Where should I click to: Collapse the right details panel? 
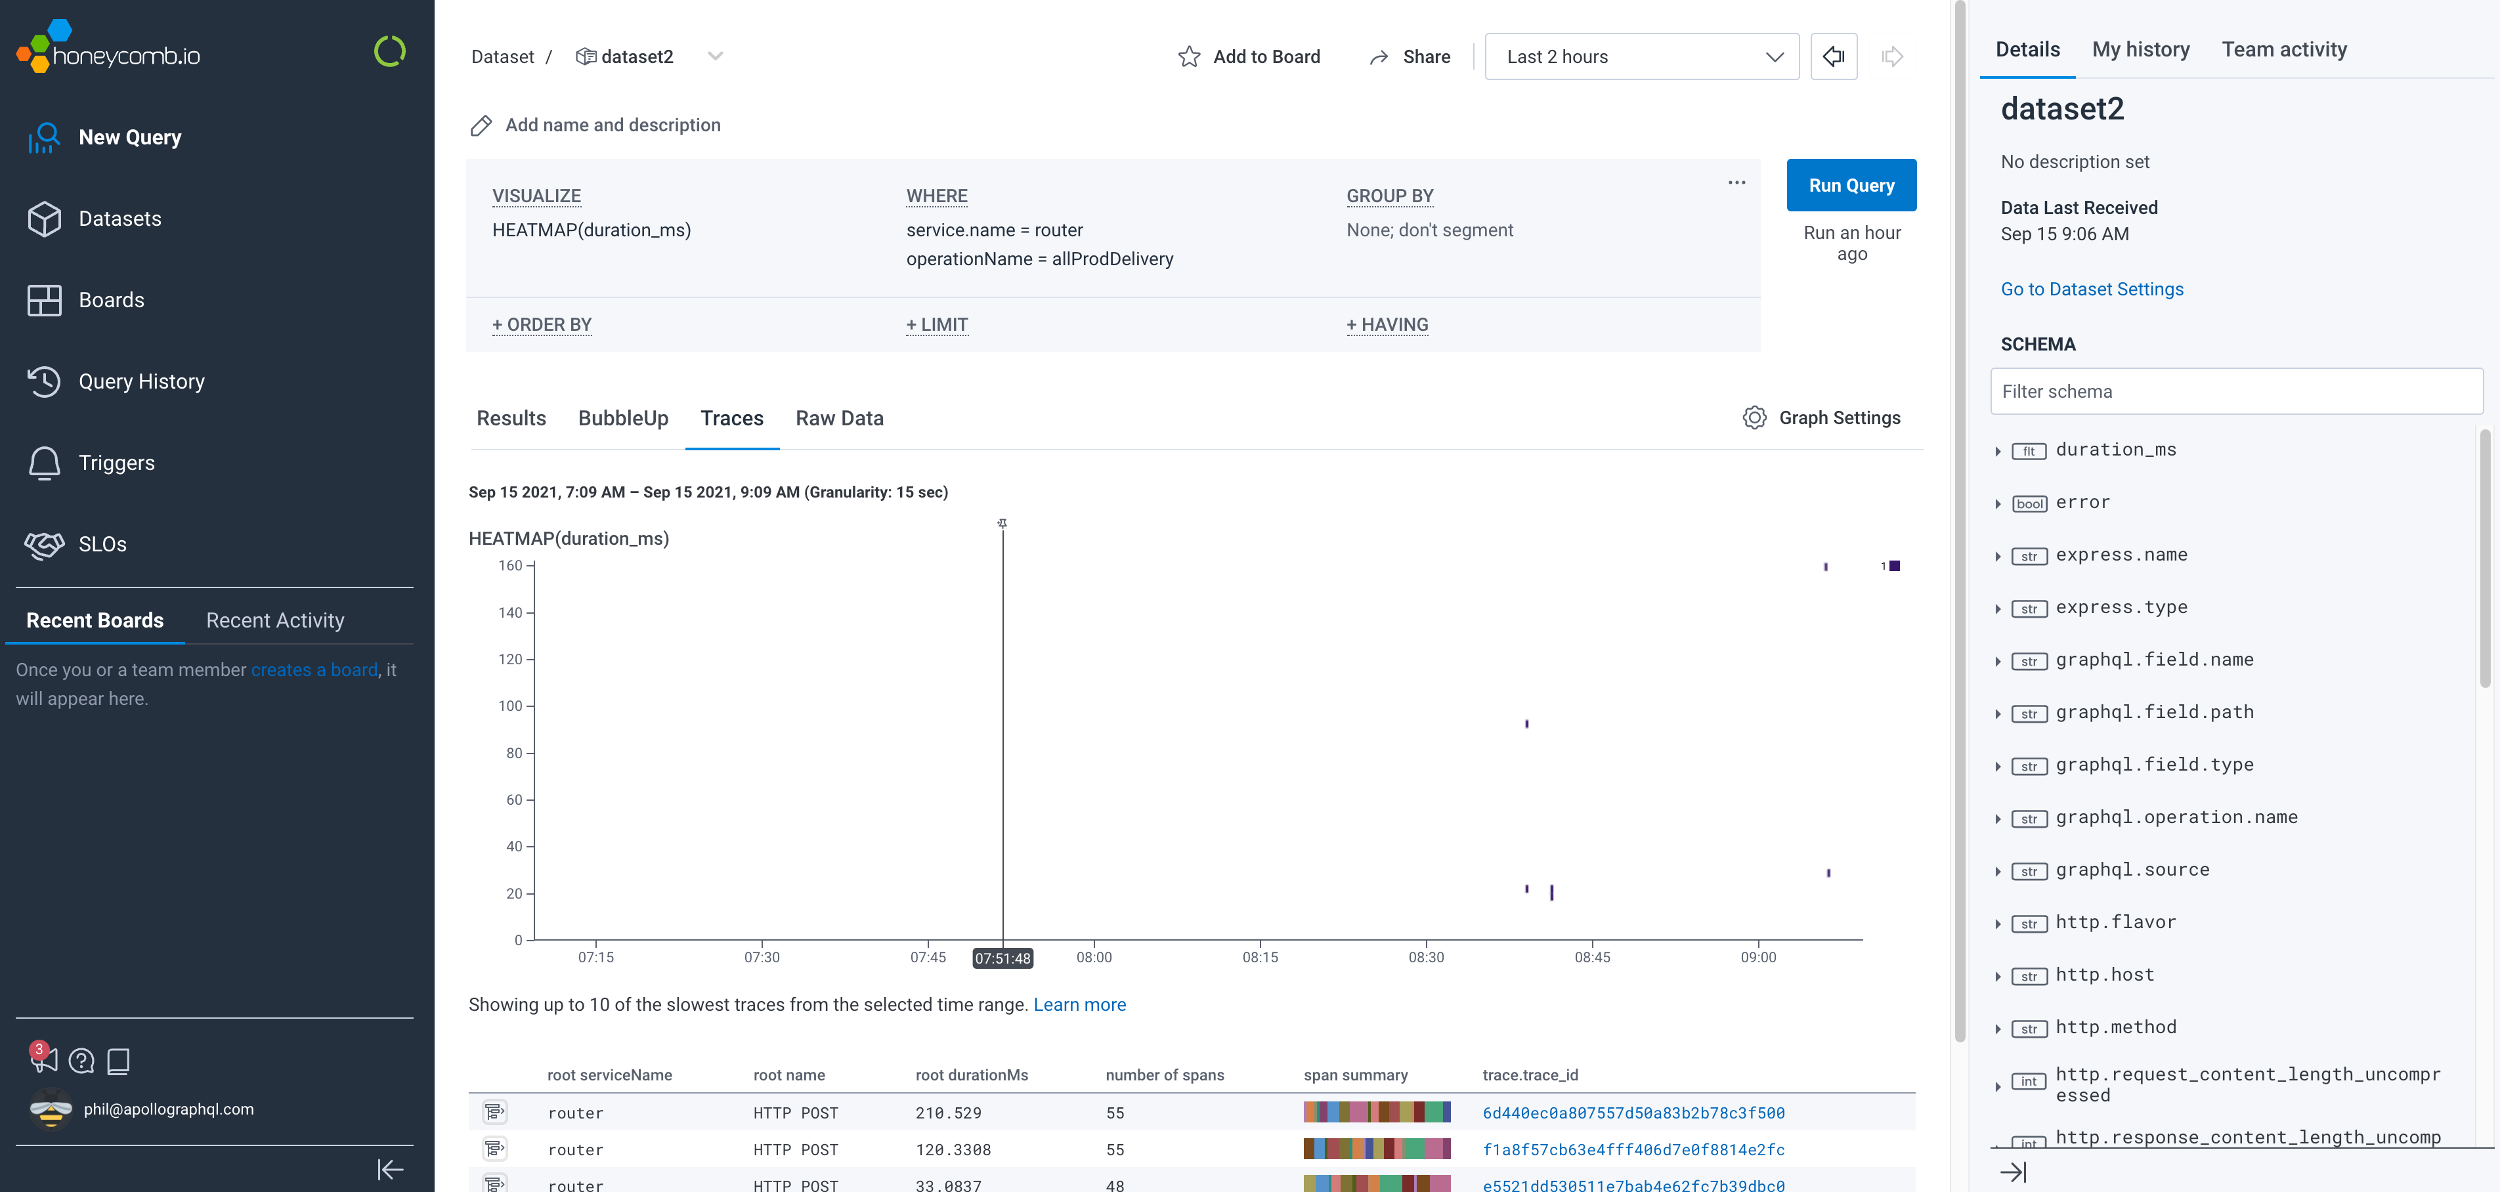(x=2014, y=1172)
